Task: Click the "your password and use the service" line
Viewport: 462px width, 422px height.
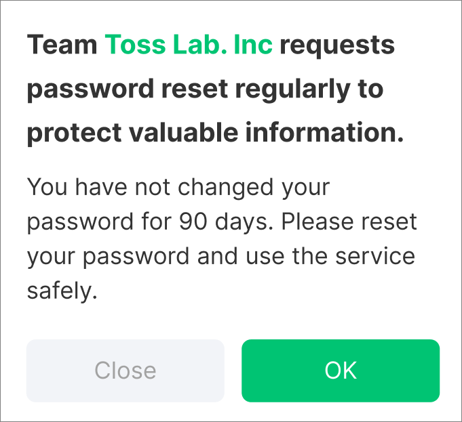Action: (x=220, y=257)
